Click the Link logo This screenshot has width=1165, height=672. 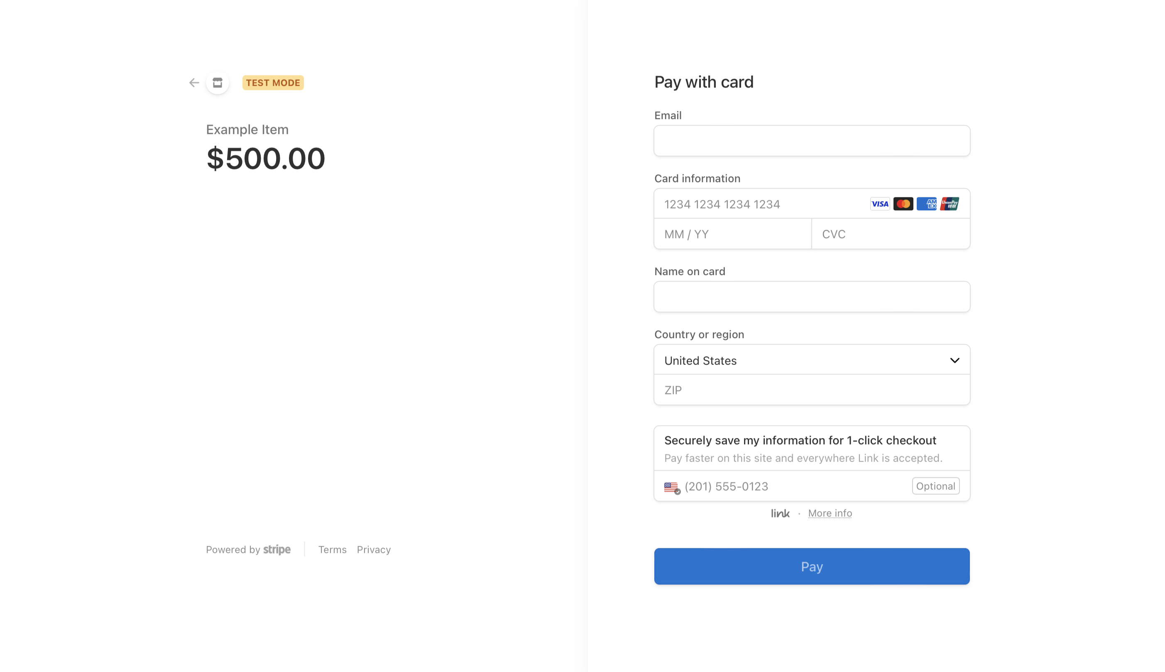click(x=780, y=513)
